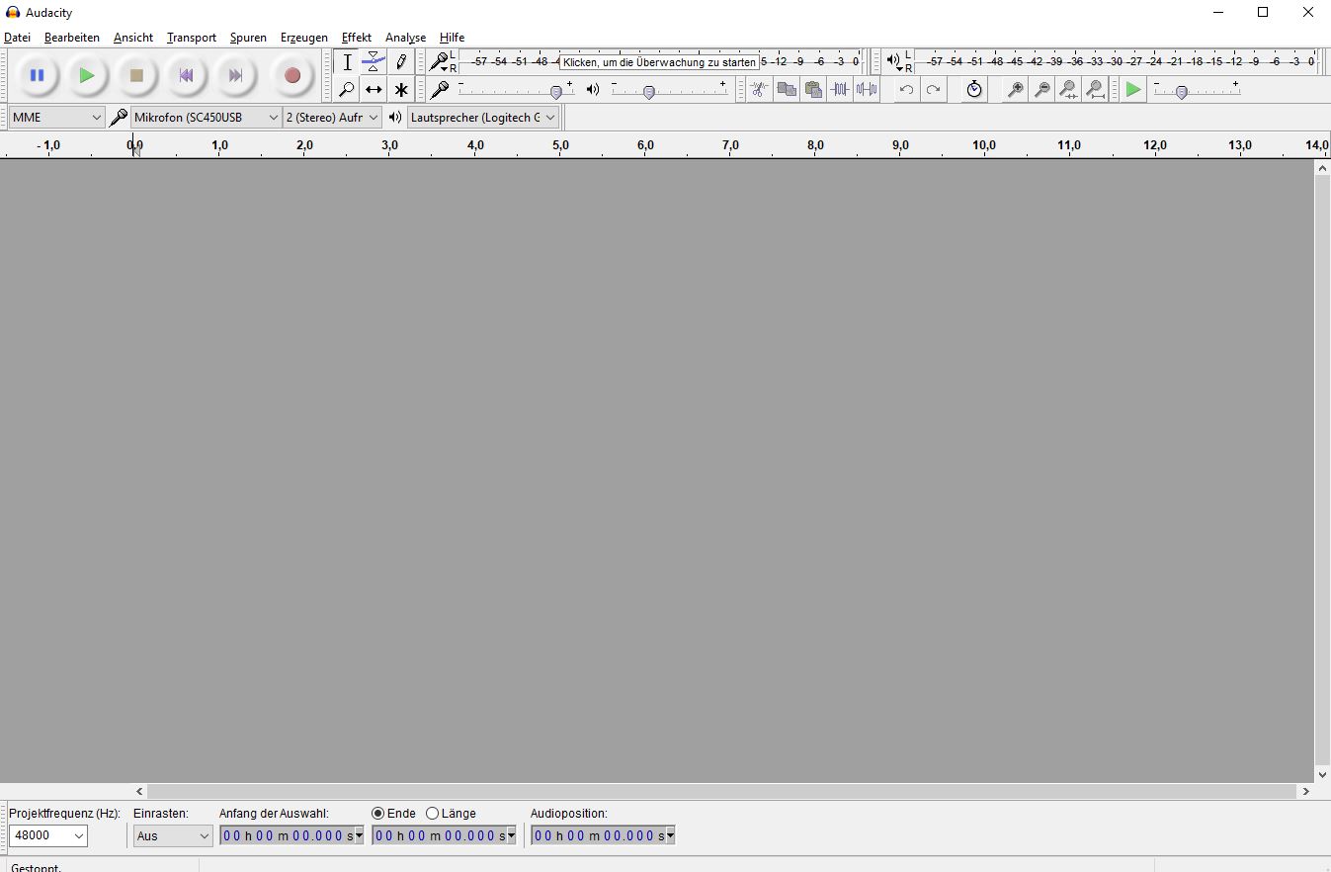Open the Analyse menu
This screenshot has width=1331, height=872.
[405, 38]
